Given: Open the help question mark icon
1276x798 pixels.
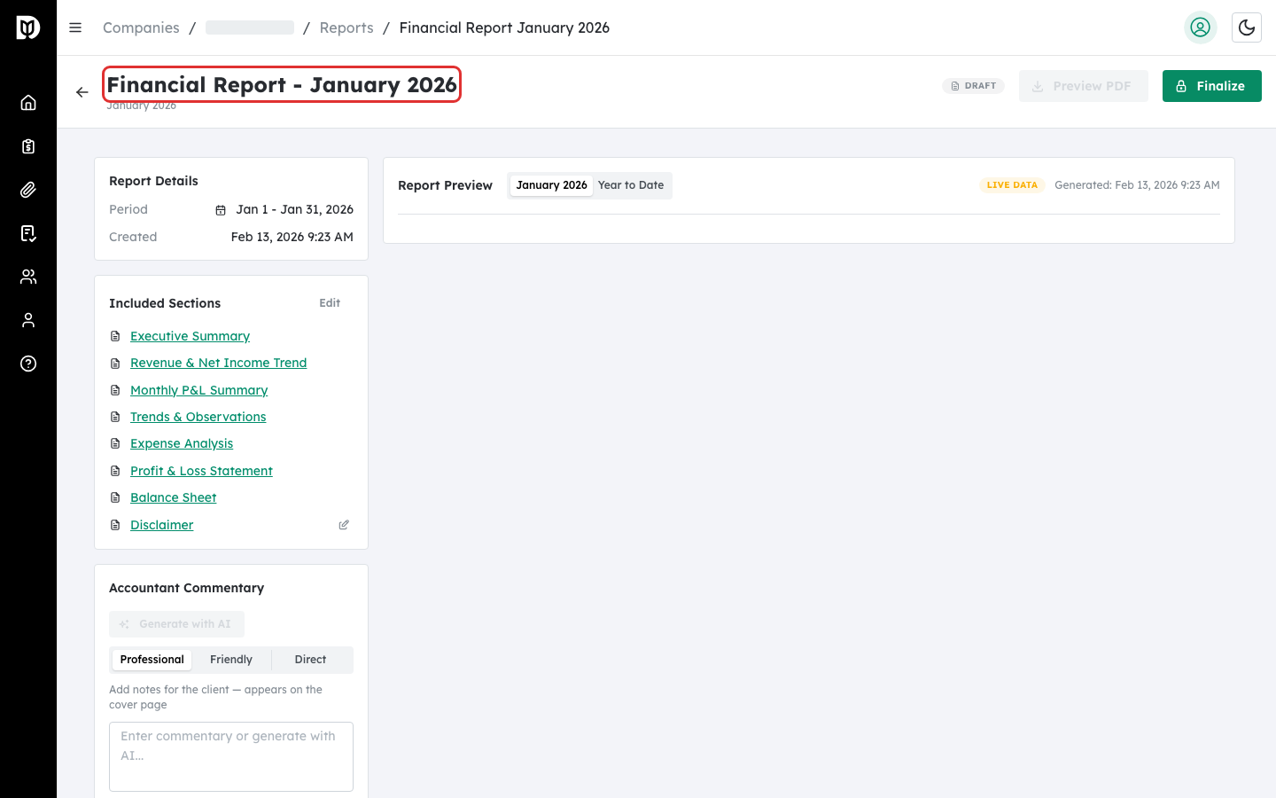Looking at the screenshot, I should [x=28, y=364].
